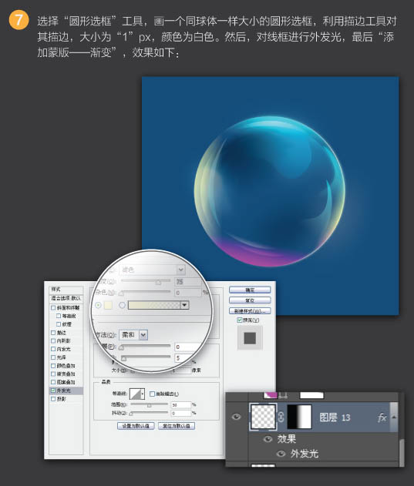This screenshot has height=486, width=414.
Task: Toggle the 消除锯齿(L) checkbox
Action: [152, 394]
